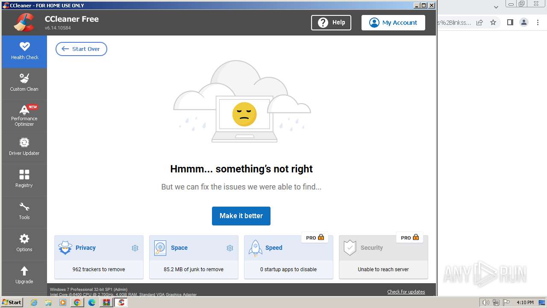
Task: Open the Options section
Action: click(24, 244)
